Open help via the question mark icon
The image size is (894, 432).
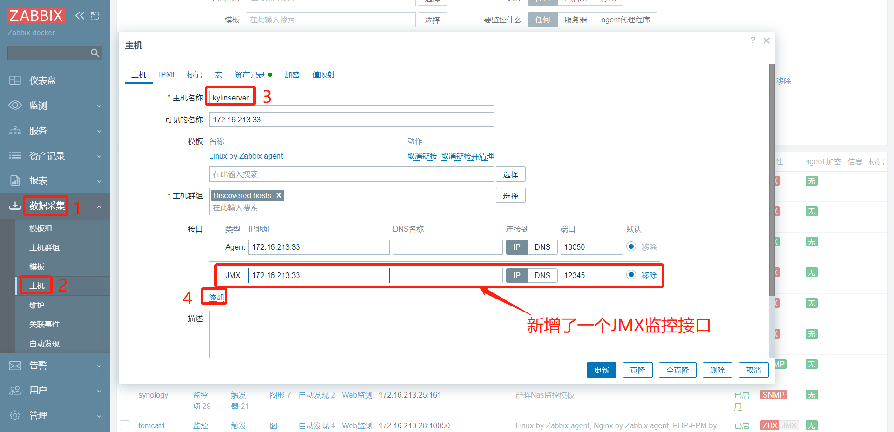point(753,40)
